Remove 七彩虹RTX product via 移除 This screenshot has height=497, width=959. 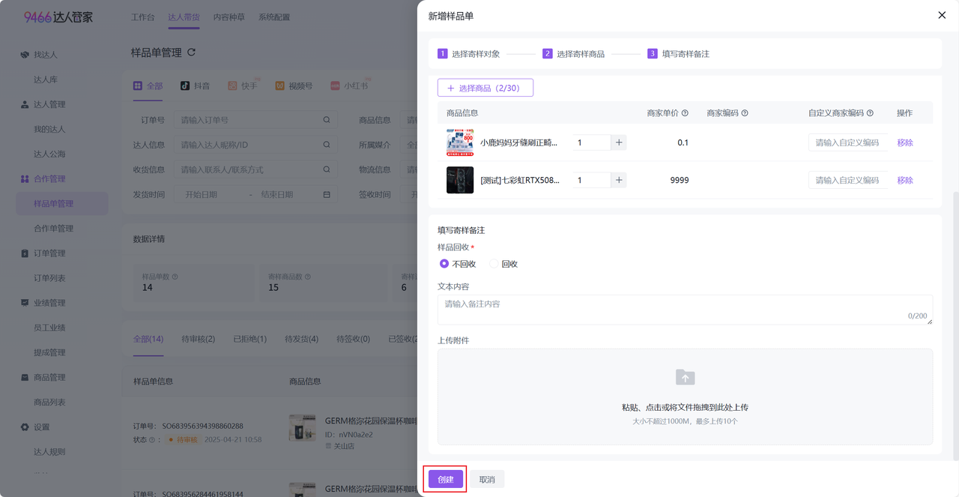(905, 180)
